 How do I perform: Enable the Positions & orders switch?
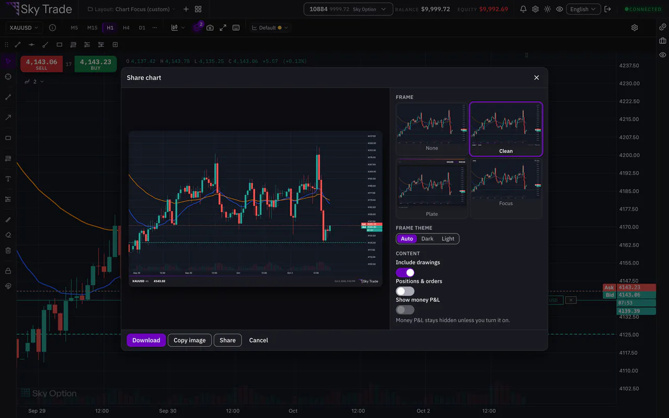(x=405, y=291)
